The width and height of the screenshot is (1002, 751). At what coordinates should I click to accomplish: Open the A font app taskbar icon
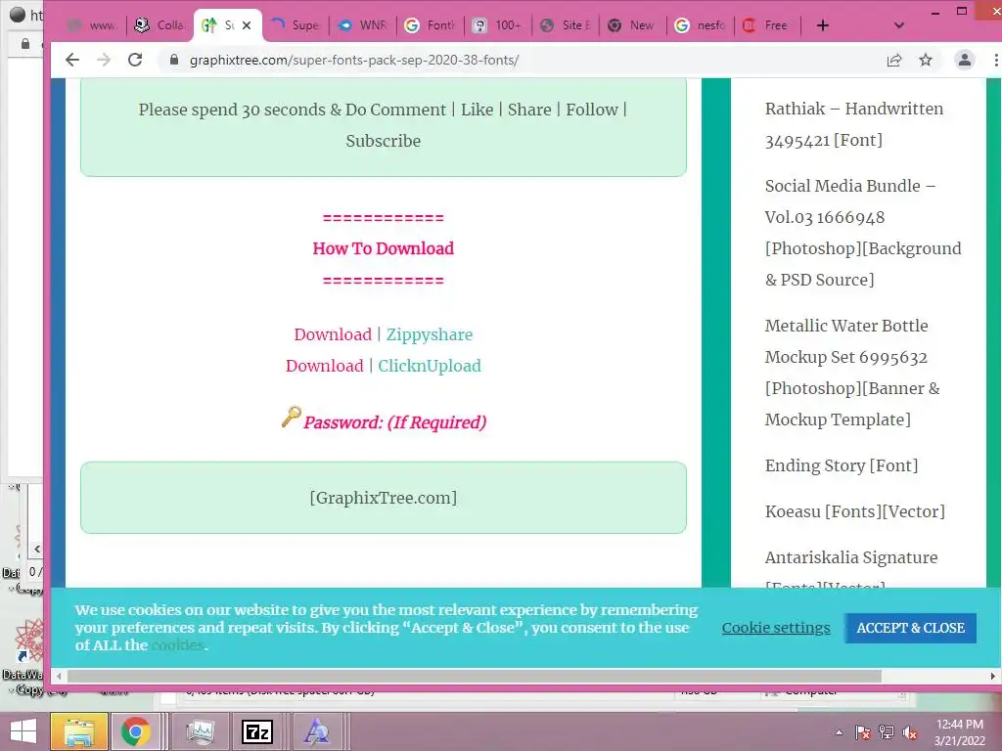coord(316,731)
